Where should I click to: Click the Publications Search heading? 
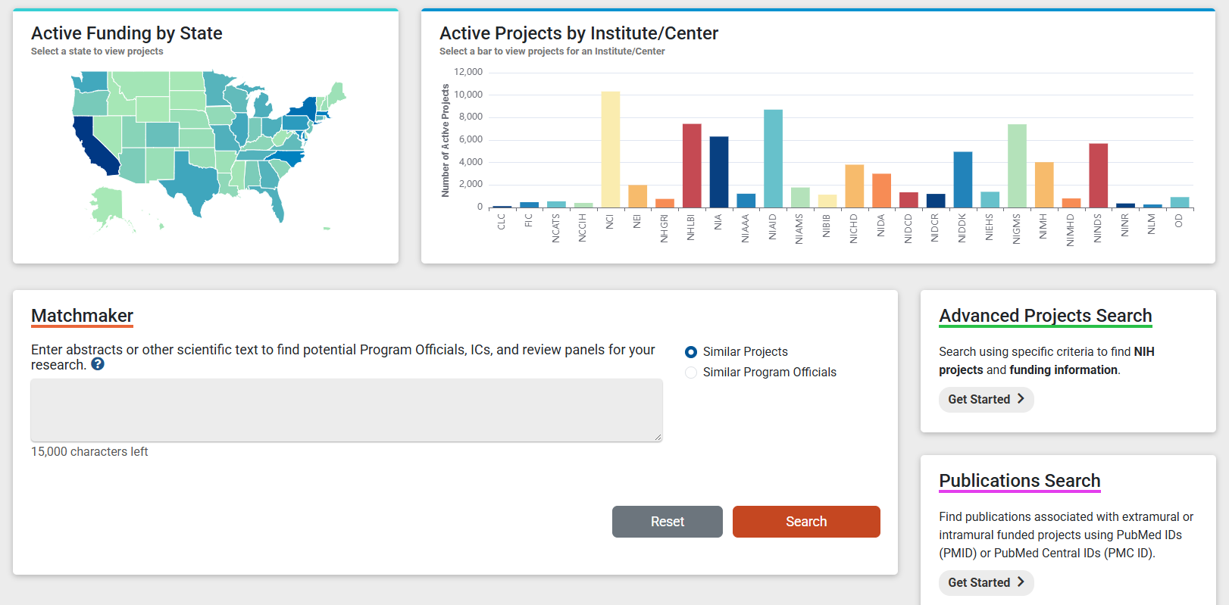(x=1019, y=481)
